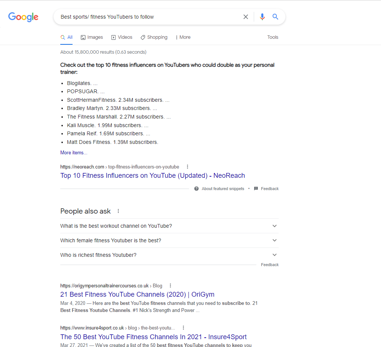Click the Google logo
381x347 pixels.
click(x=23, y=17)
